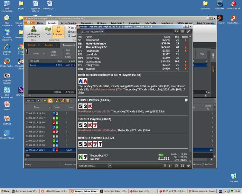Screen dimensions: 242x194
Task: Click the MaksMaksimov hero avatar icon
Action: point(33,29)
